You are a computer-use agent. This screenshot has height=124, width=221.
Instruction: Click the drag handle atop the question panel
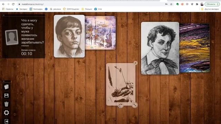[4, 15]
